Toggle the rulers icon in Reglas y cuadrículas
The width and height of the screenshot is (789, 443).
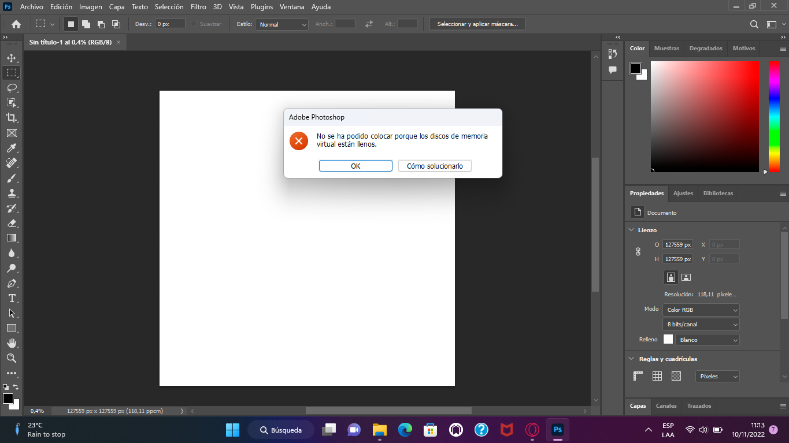tap(638, 376)
